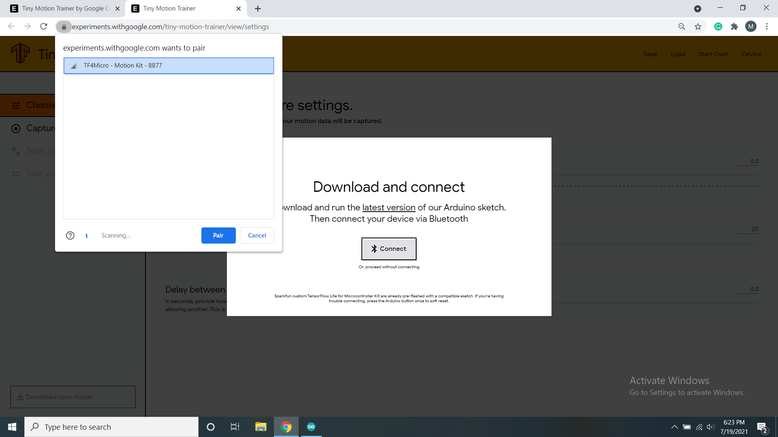Open Choose settings sidebar step
This screenshot has height=437, width=778.
[28, 106]
